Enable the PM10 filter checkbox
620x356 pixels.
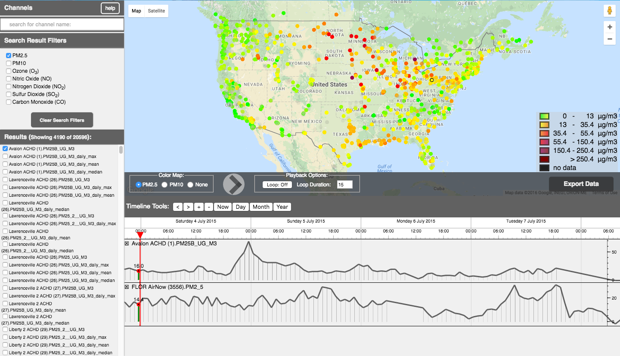click(x=9, y=63)
